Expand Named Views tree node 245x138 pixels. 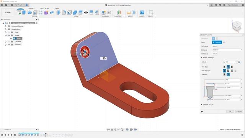(6, 29)
